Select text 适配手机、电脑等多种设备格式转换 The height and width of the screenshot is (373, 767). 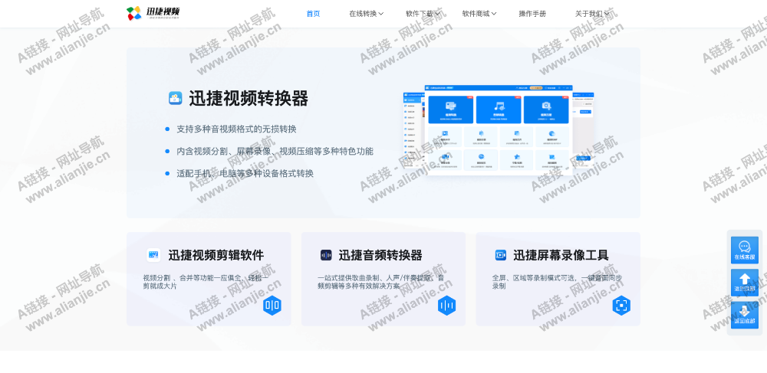[x=245, y=173]
